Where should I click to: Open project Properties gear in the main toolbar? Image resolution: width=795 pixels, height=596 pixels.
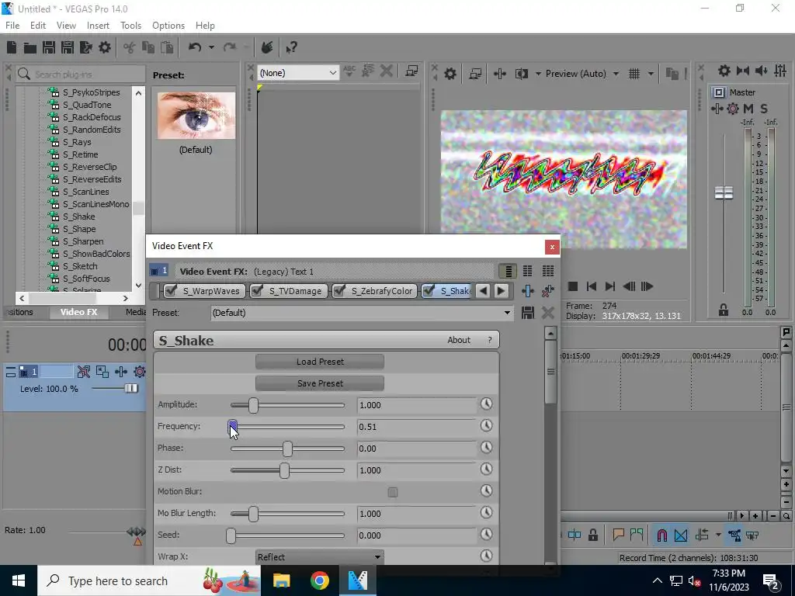click(105, 47)
